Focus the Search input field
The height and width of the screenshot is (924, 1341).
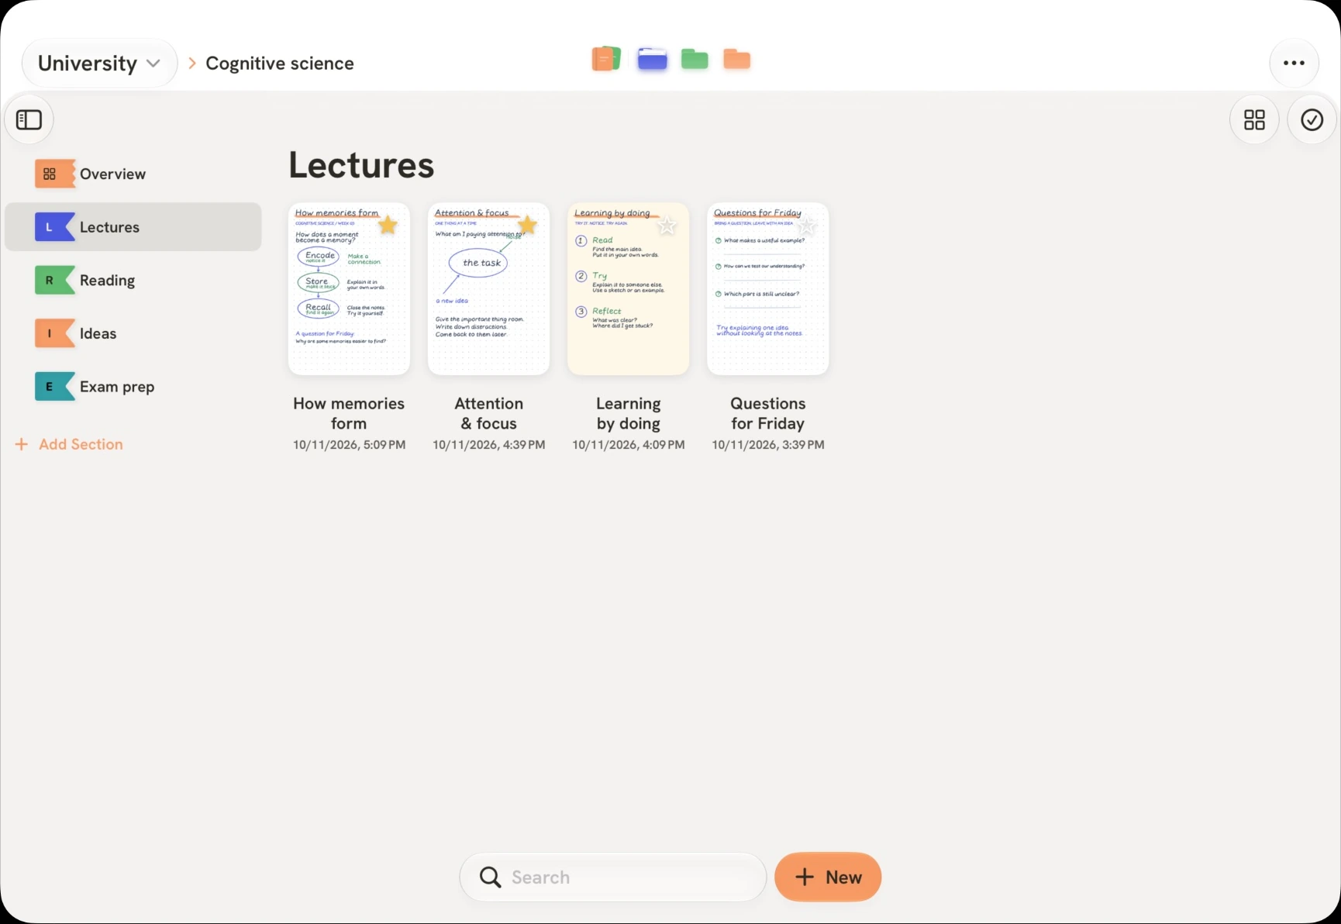[x=613, y=877]
